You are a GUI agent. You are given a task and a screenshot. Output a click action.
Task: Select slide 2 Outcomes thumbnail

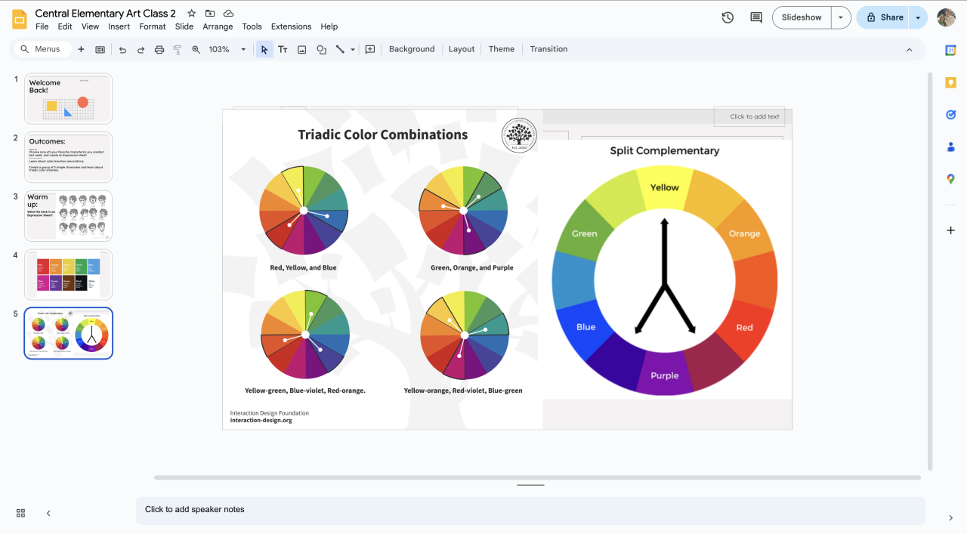click(68, 157)
